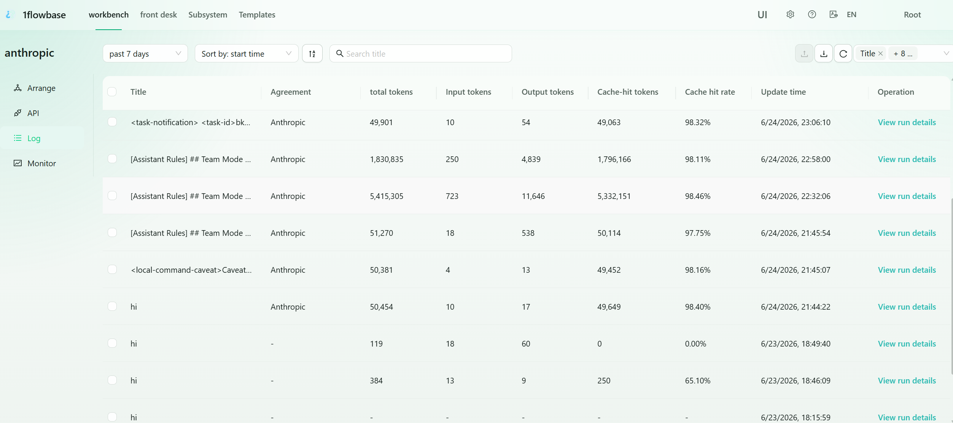This screenshot has width=953, height=423.
Task: Check the hi row updated 21:44:22
Action: (112, 306)
